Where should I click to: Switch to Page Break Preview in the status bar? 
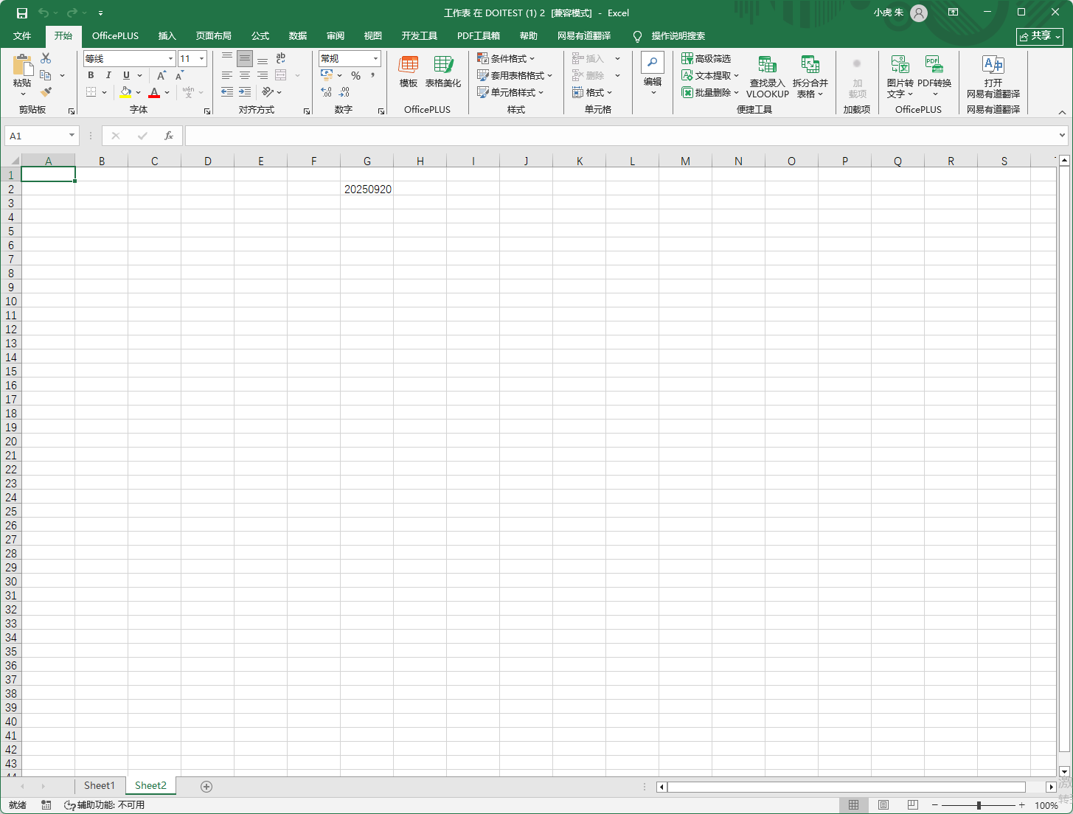click(x=913, y=805)
